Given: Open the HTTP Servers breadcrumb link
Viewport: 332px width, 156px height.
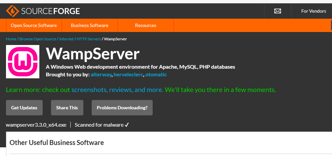Looking at the screenshot, I should pyautogui.click(x=89, y=39).
